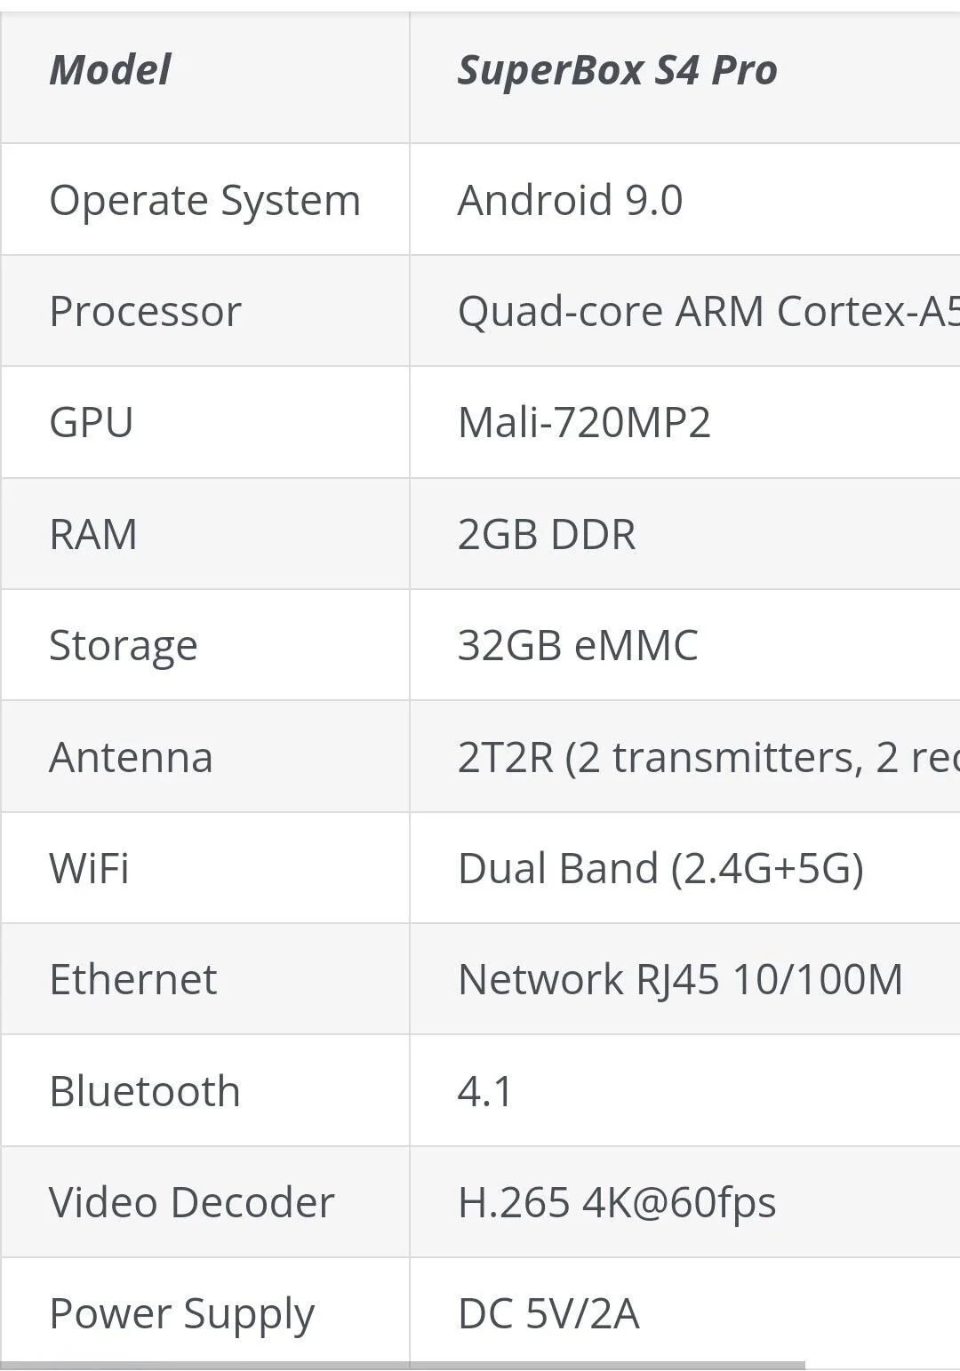The height and width of the screenshot is (1371, 960).
Task: Click the "Dual Band (2.4G+5G)" value
Action: tap(660, 868)
